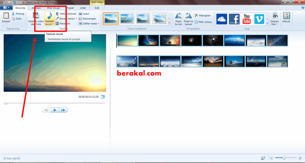305x163 pixels.
Task: Click the Undo arrow in title bar
Action: point(14,2)
